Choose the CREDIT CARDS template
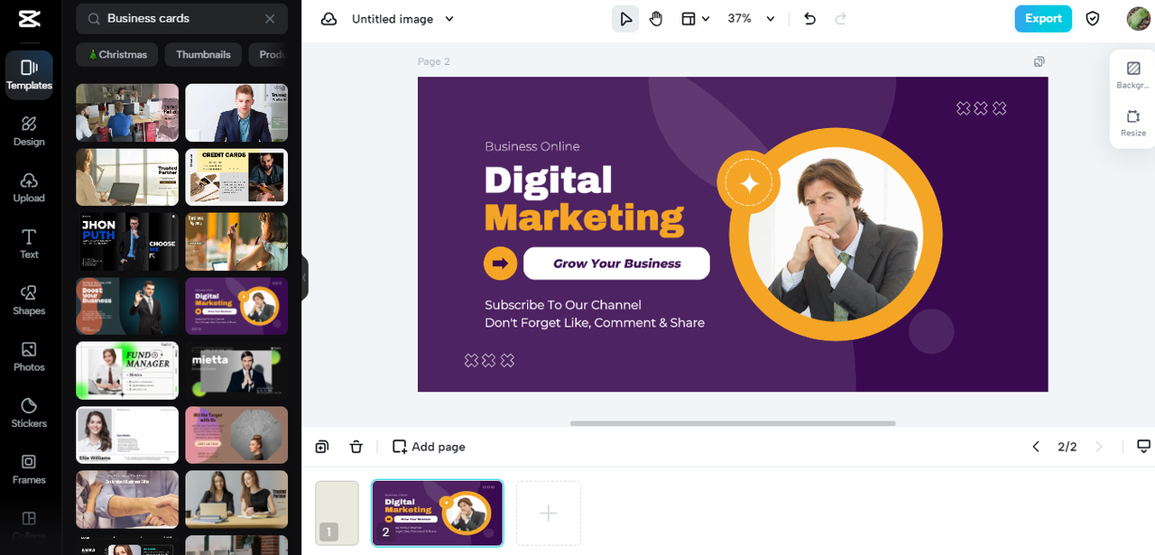The image size is (1155, 555). coord(236,177)
